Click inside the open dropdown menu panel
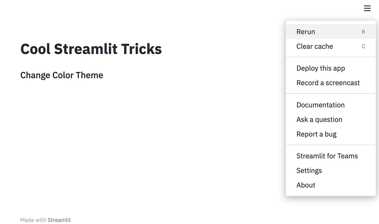This screenshot has height=224, width=379. pos(330,108)
